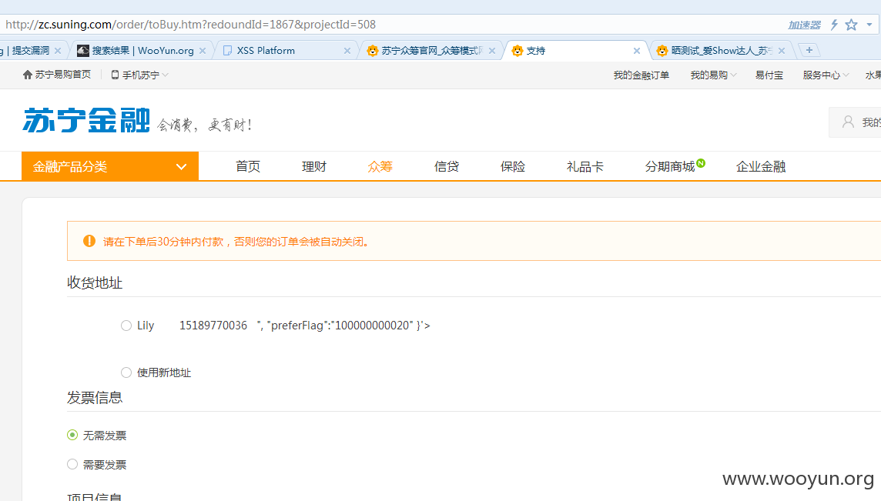Open the 保险 navigation item
The image size is (881, 501).
(513, 166)
